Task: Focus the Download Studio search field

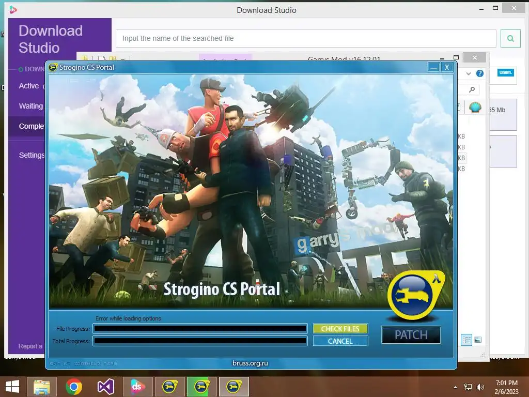Action: 306,38
